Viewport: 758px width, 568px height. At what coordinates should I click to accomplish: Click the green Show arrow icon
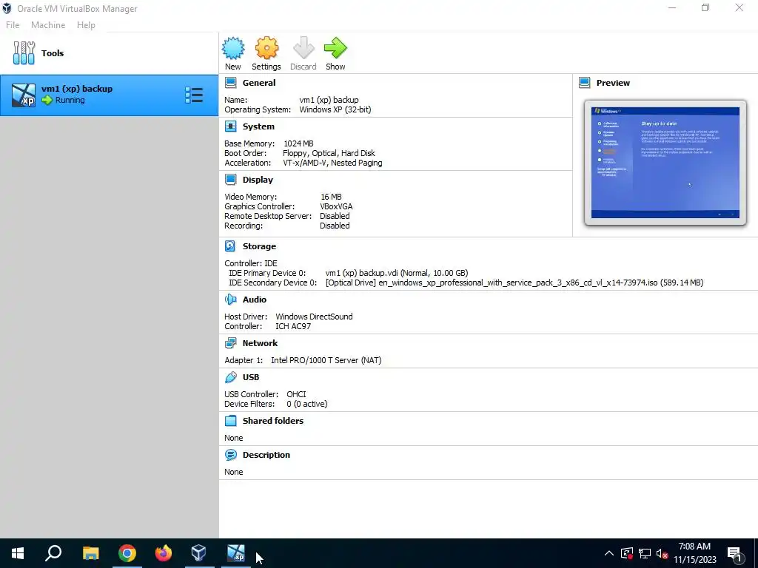coord(335,48)
